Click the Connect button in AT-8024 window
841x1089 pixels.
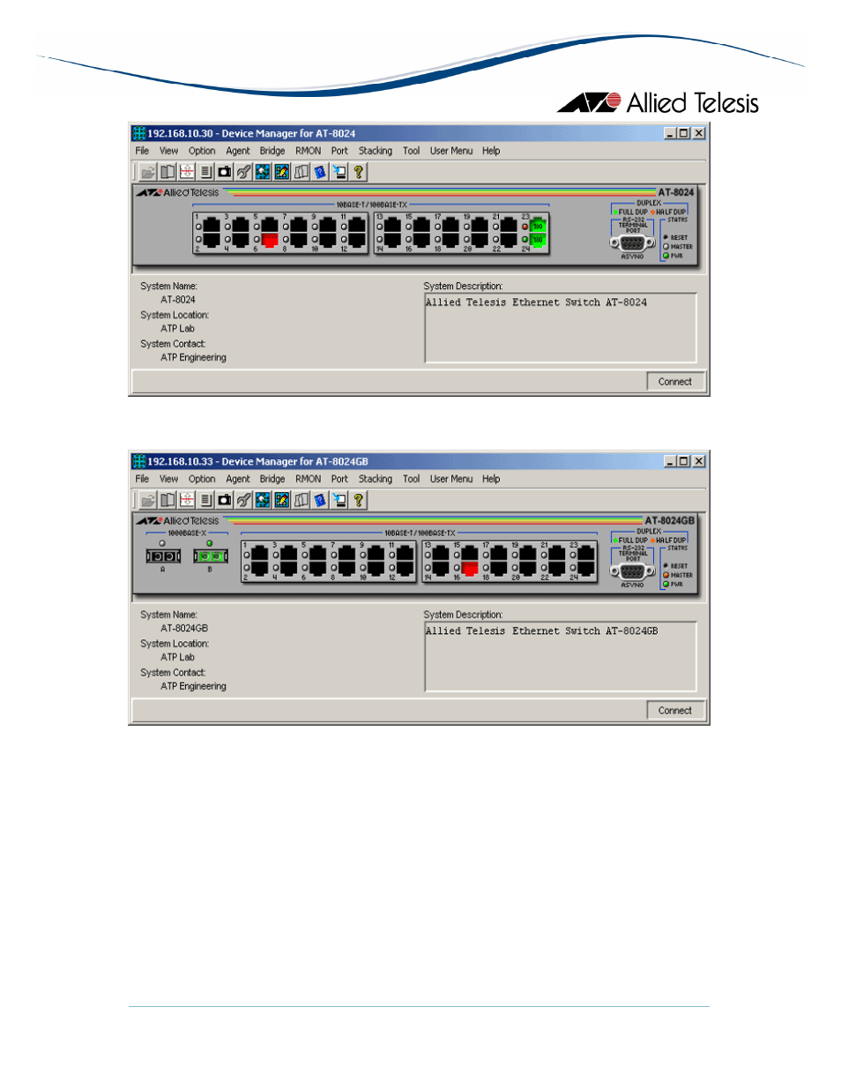[x=675, y=382]
